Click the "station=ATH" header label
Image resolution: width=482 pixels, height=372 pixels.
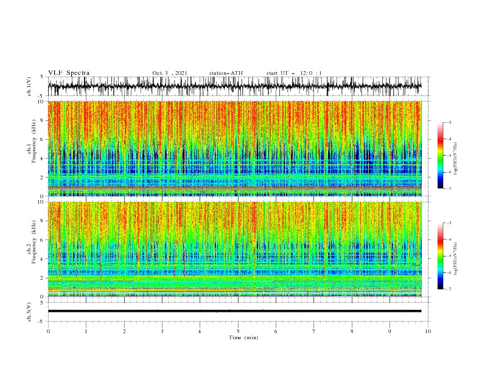(x=226, y=73)
